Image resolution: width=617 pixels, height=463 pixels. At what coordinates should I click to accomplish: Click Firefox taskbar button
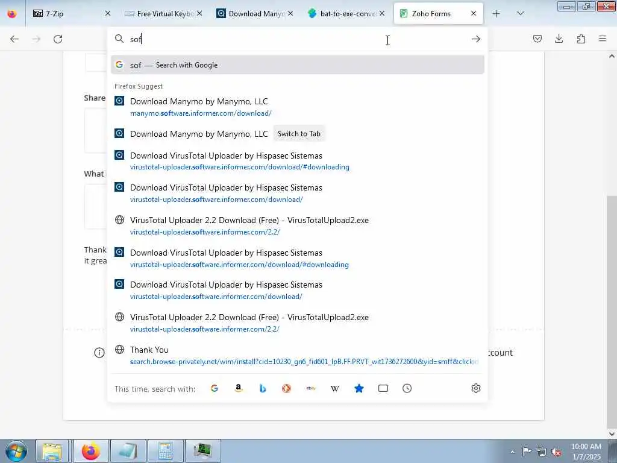point(91,451)
